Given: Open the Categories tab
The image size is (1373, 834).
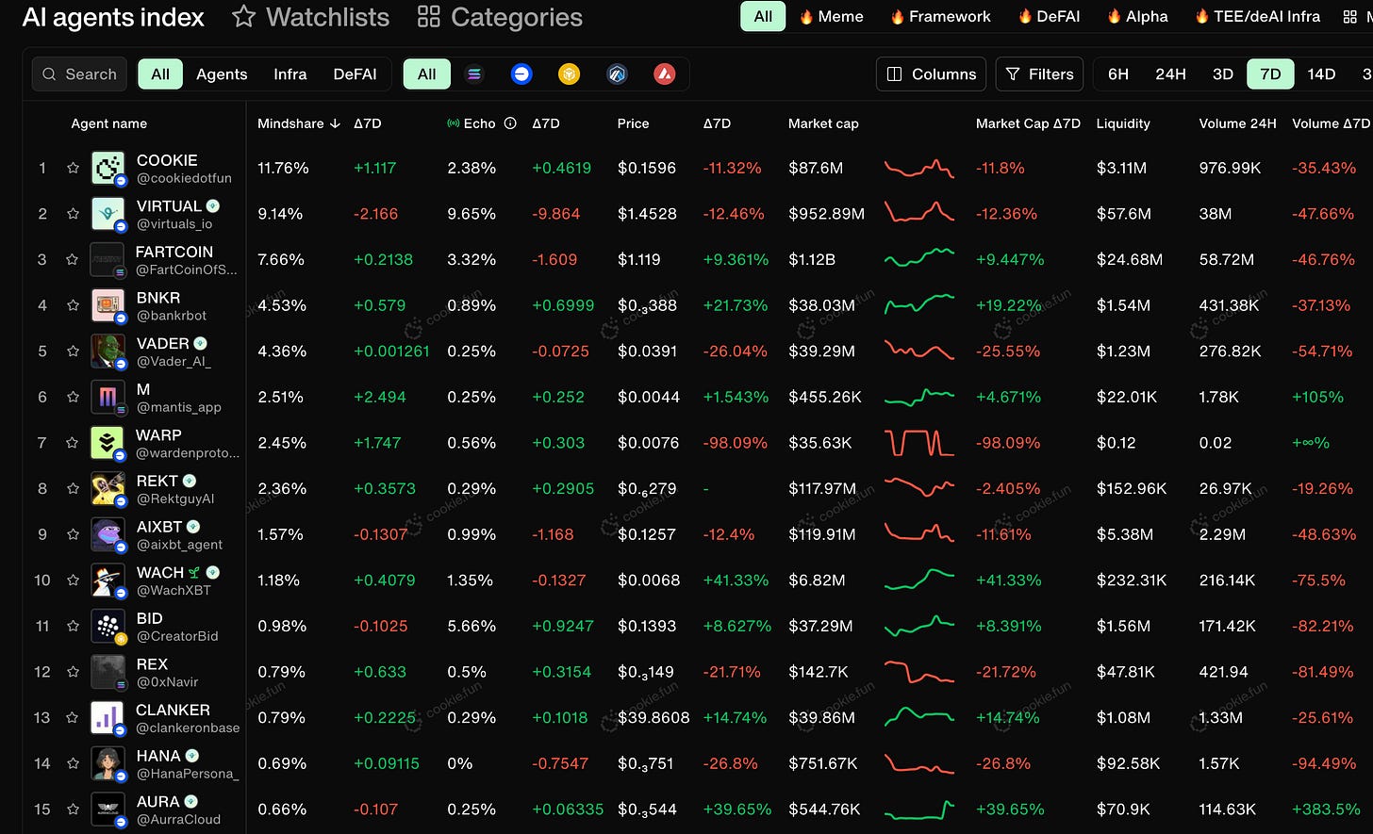Looking at the screenshot, I should pyautogui.click(x=500, y=17).
